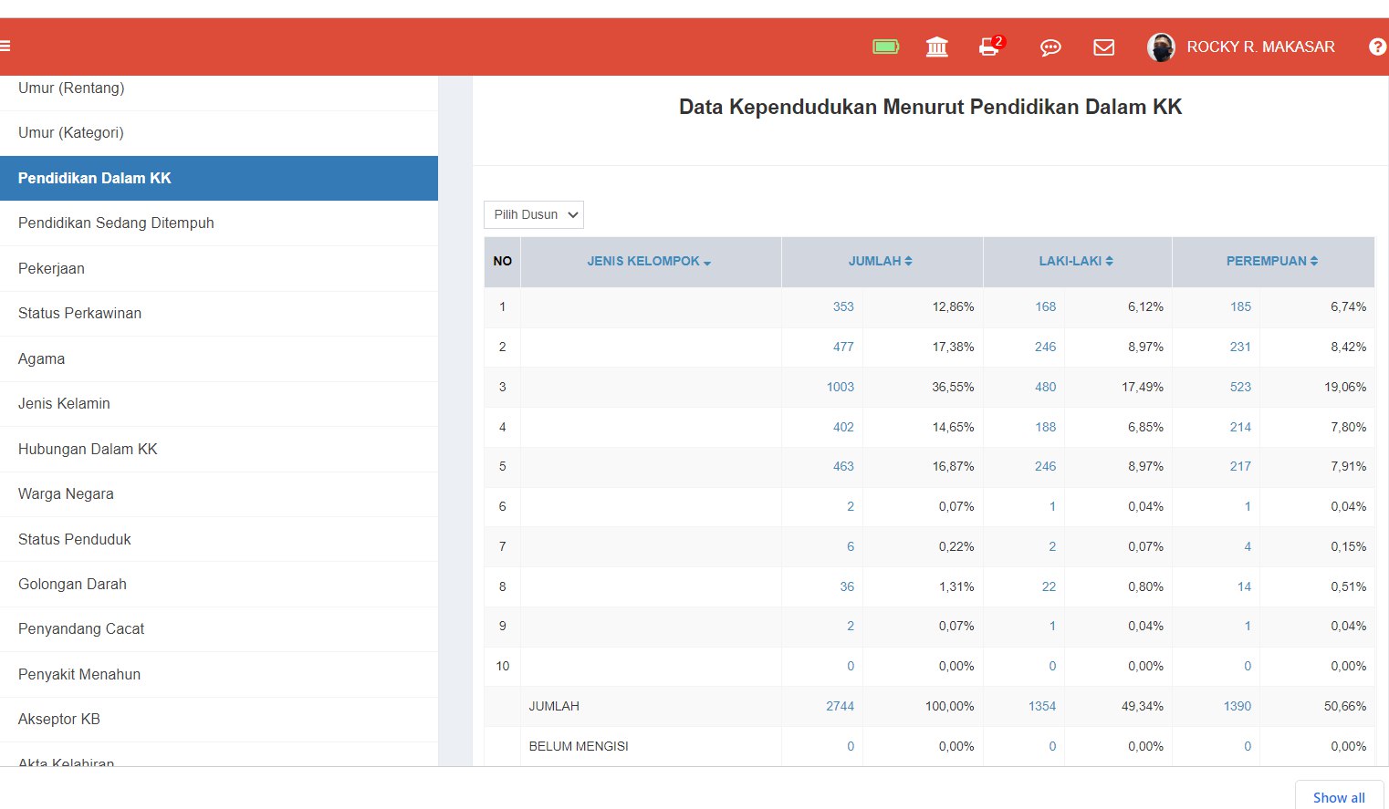
Task: Open Penyandang Cacat statistics
Action: [219, 629]
